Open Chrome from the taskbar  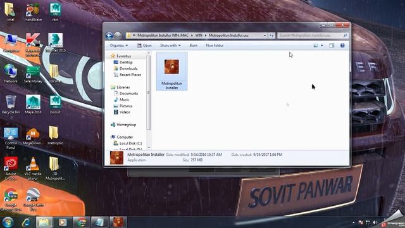(81, 222)
